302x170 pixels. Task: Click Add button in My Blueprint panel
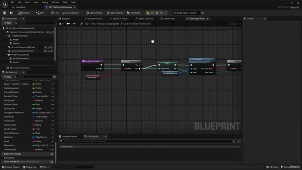(x=8, y=76)
